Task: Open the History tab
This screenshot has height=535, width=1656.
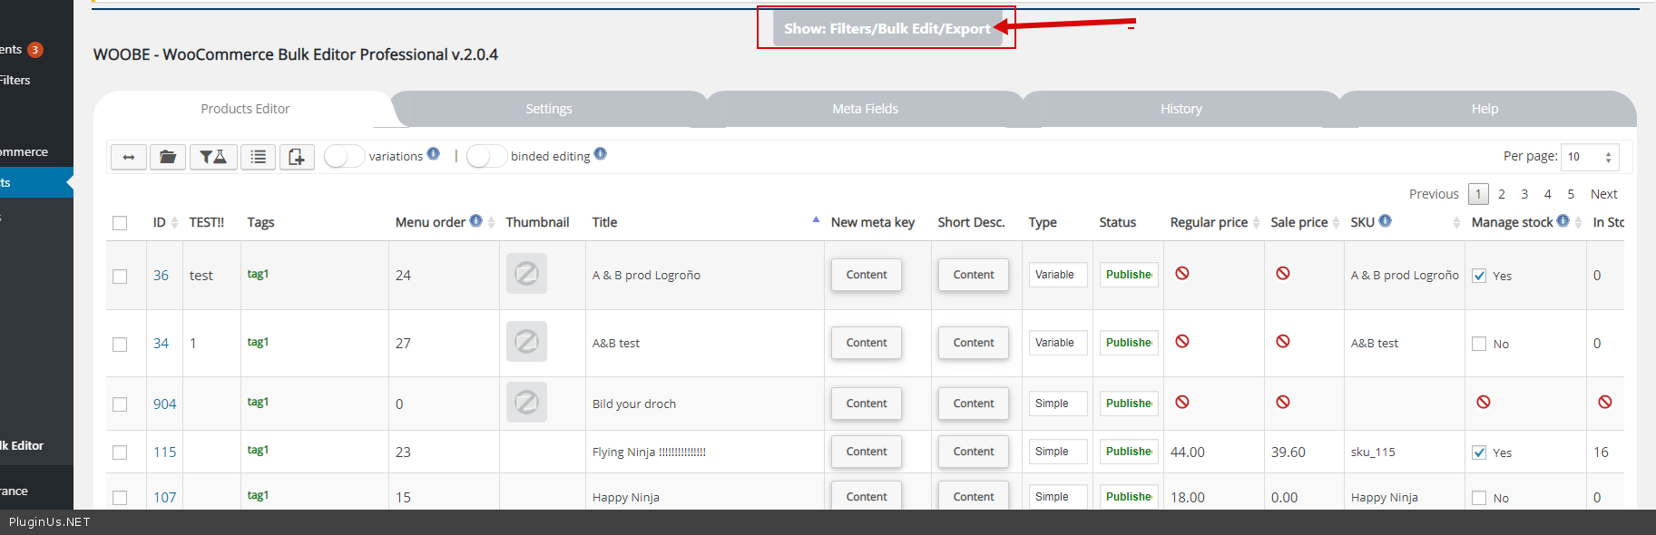Action: click(1181, 109)
